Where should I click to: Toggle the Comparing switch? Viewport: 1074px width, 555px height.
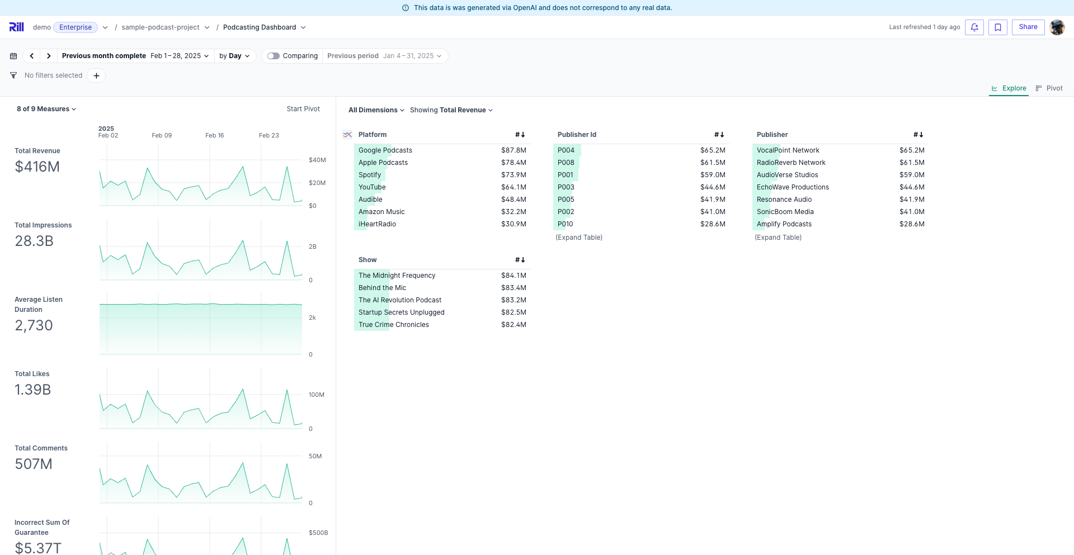pos(274,56)
